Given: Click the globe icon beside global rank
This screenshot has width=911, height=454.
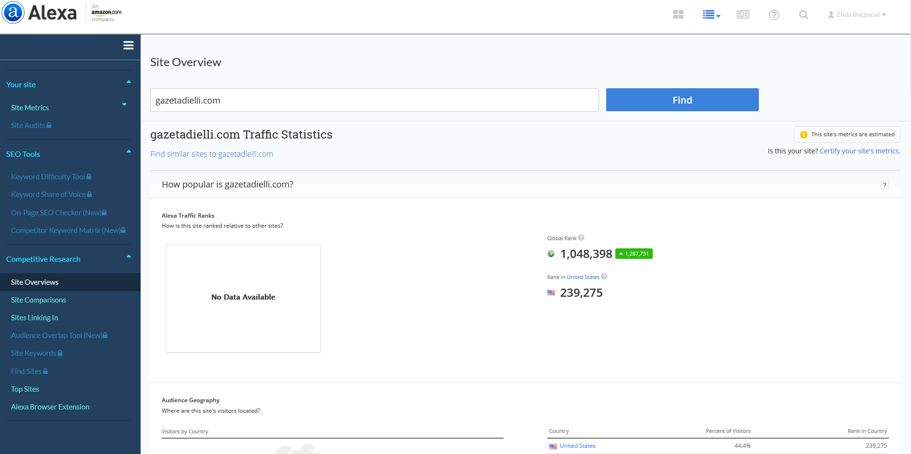Looking at the screenshot, I should 551,254.
